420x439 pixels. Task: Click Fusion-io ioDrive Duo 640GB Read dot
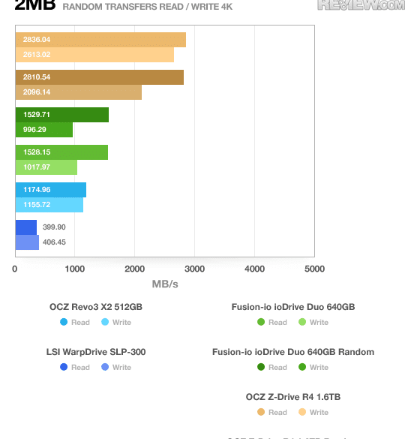261,322
